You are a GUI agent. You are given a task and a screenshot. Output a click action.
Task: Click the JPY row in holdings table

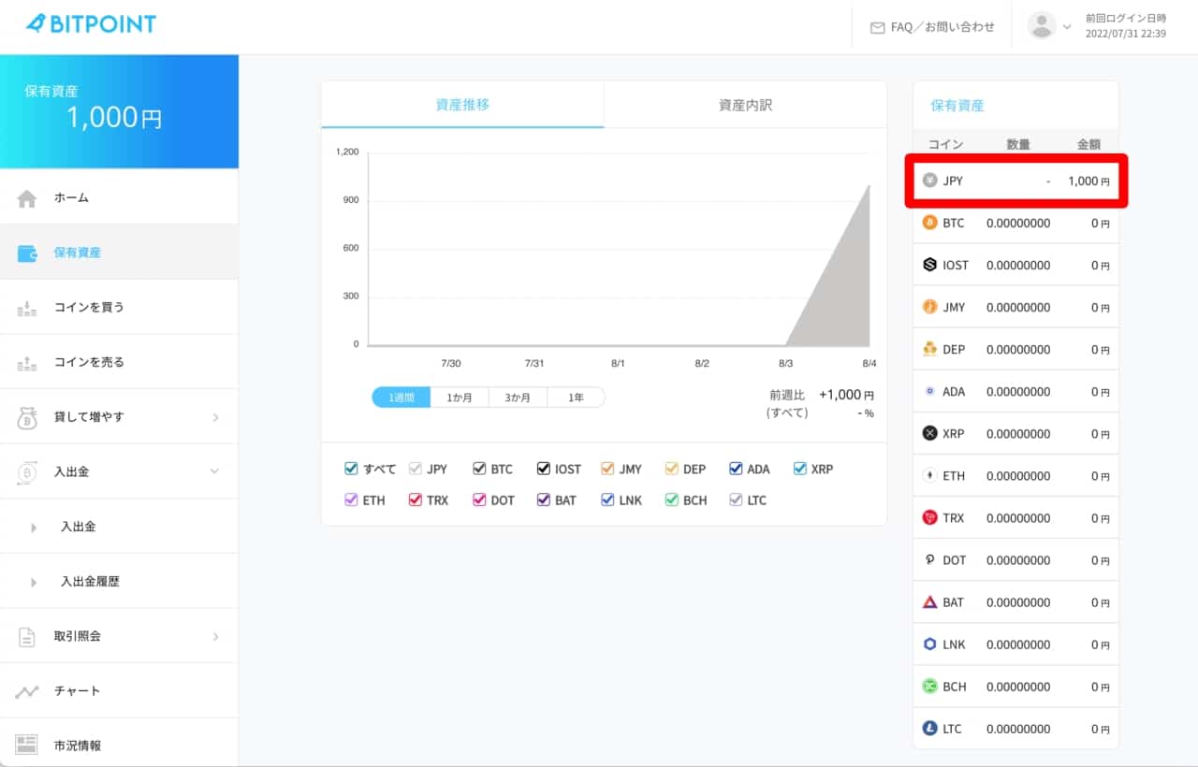point(1015,181)
